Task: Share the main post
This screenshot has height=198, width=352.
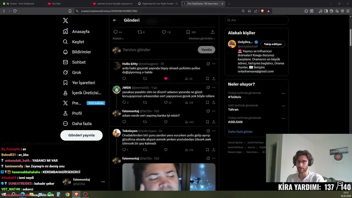Action: pyautogui.click(x=213, y=32)
